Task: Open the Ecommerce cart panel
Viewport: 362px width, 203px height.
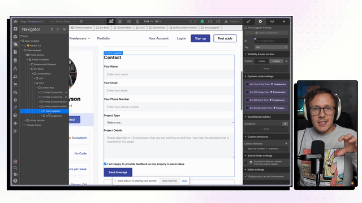Action: pos(15,85)
